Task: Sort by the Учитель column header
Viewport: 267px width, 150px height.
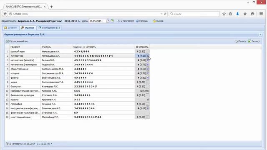Action: [x=56, y=47]
